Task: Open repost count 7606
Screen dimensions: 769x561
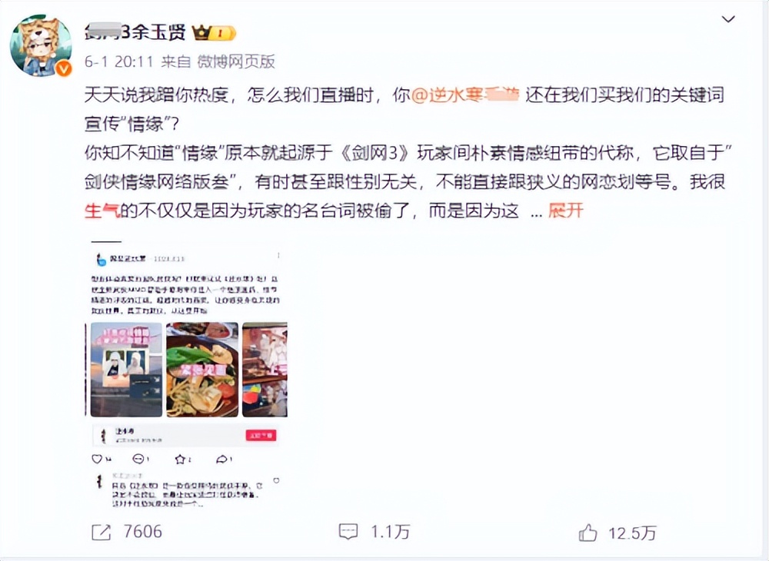Action: (x=143, y=532)
